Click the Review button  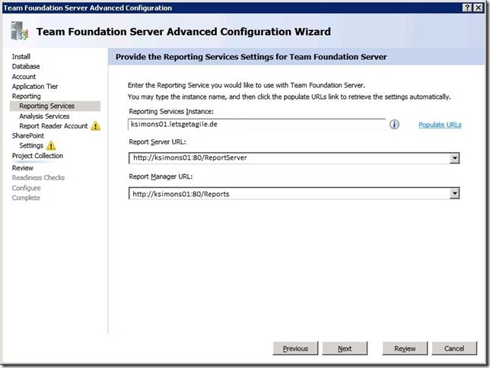[405, 348]
